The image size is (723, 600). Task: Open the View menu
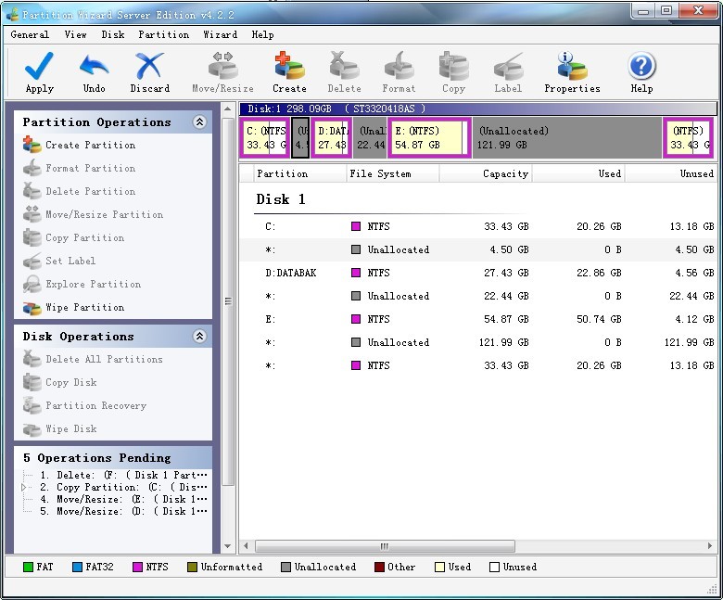pyautogui.click(x=75, y=34)
